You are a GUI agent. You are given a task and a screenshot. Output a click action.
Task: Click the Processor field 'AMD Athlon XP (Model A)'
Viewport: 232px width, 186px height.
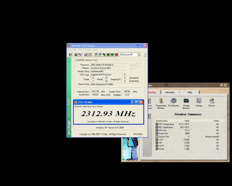point(109,65)
